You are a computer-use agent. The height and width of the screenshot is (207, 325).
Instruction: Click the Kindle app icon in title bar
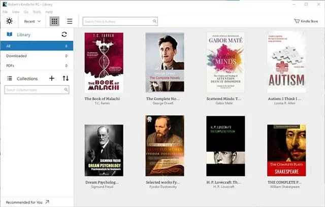pyautogui.click(x=5, y=4)
